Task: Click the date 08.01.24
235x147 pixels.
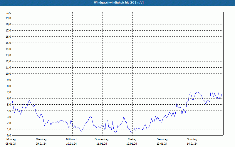Action: [11, 144]
